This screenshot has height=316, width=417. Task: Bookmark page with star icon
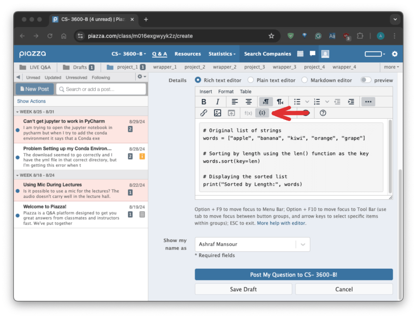point(271,36)
